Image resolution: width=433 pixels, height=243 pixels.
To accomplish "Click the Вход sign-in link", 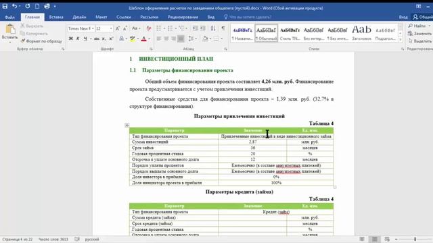I will point(403,17).
